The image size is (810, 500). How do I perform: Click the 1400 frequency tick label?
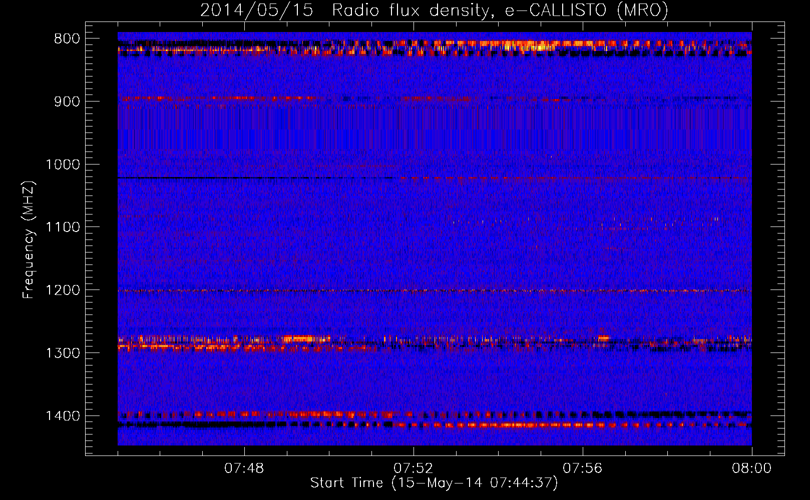click(63, 416)
